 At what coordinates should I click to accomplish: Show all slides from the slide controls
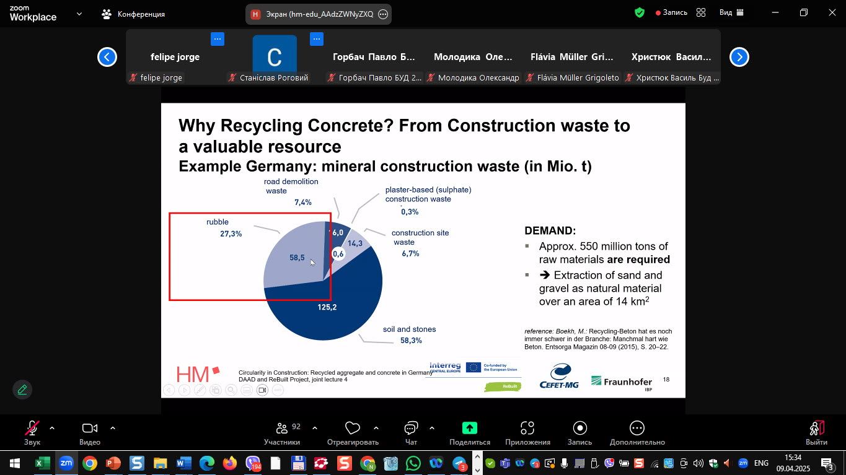[215, 390]
